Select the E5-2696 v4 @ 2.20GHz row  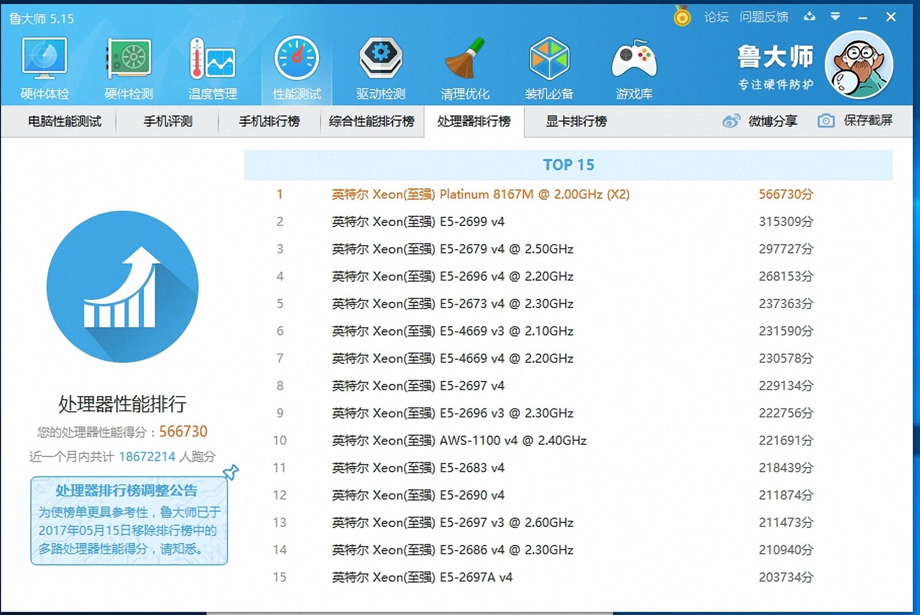568,276
